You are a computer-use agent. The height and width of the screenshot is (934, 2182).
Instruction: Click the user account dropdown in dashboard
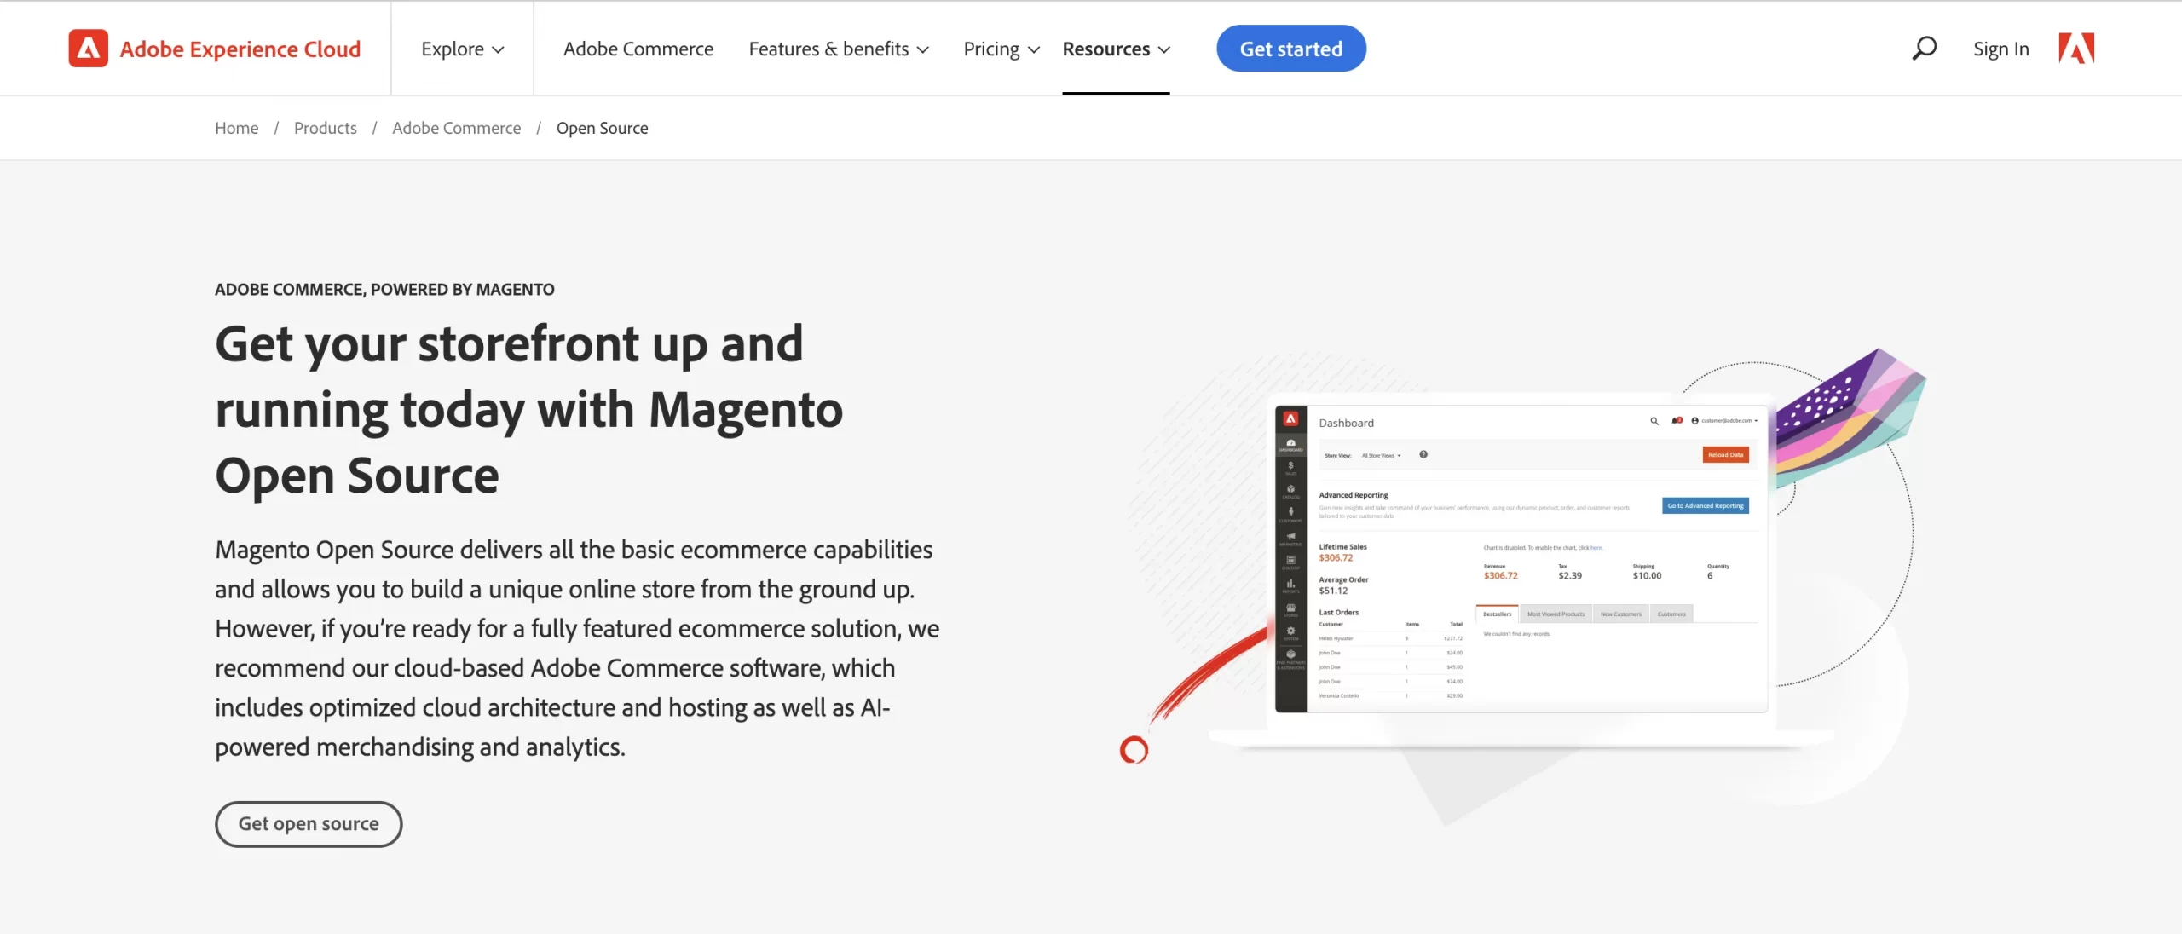tap(1724, 420)
